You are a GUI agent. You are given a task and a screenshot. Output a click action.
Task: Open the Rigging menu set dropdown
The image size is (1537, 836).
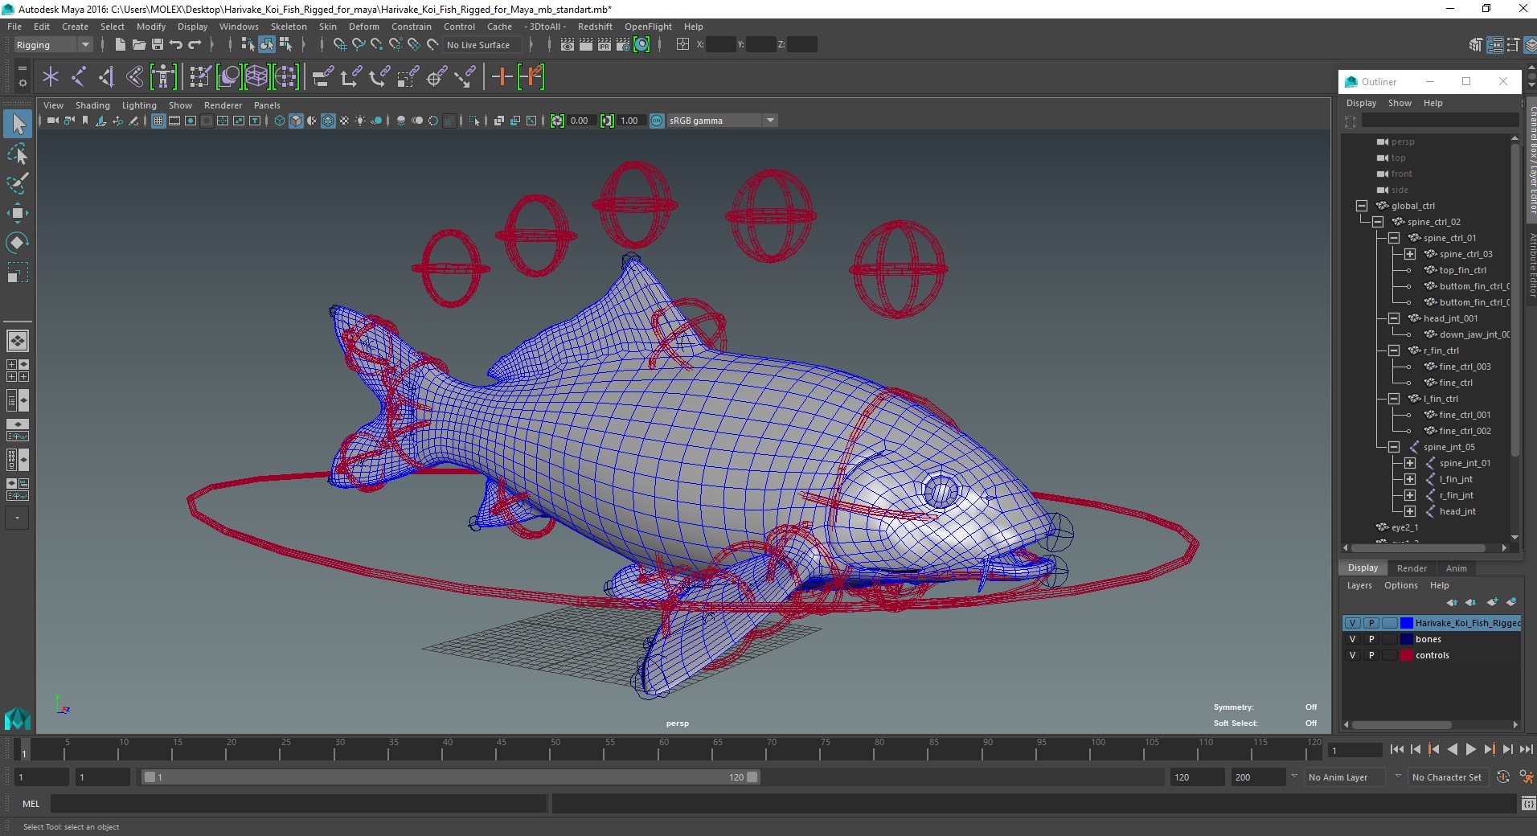click(x=53, y=45)
